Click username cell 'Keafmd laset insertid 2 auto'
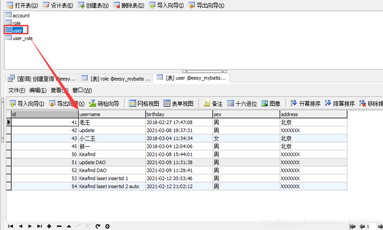This screenshot has width=383, height=230. tap(112, 186)
